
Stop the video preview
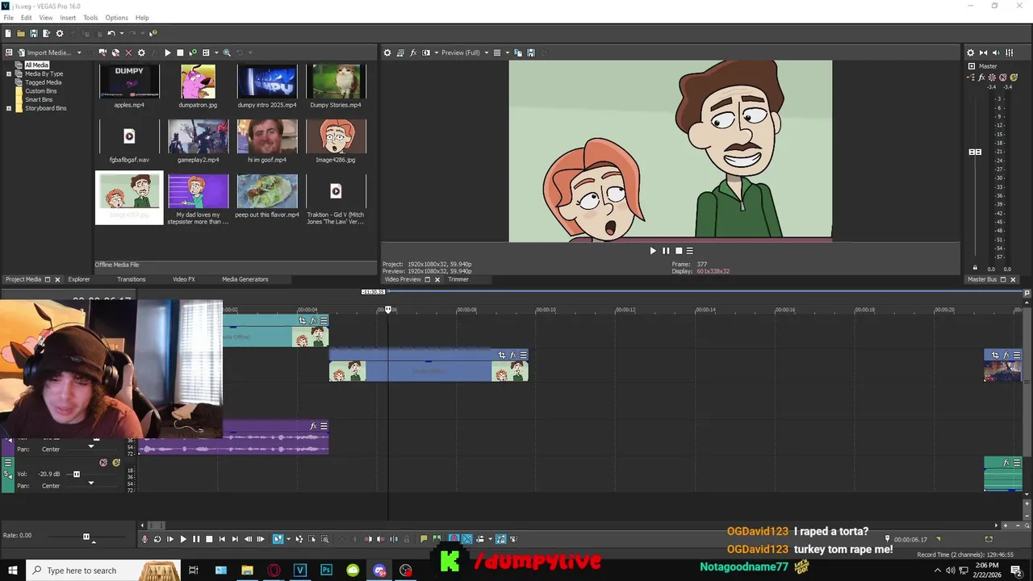[x=678, y=251]
